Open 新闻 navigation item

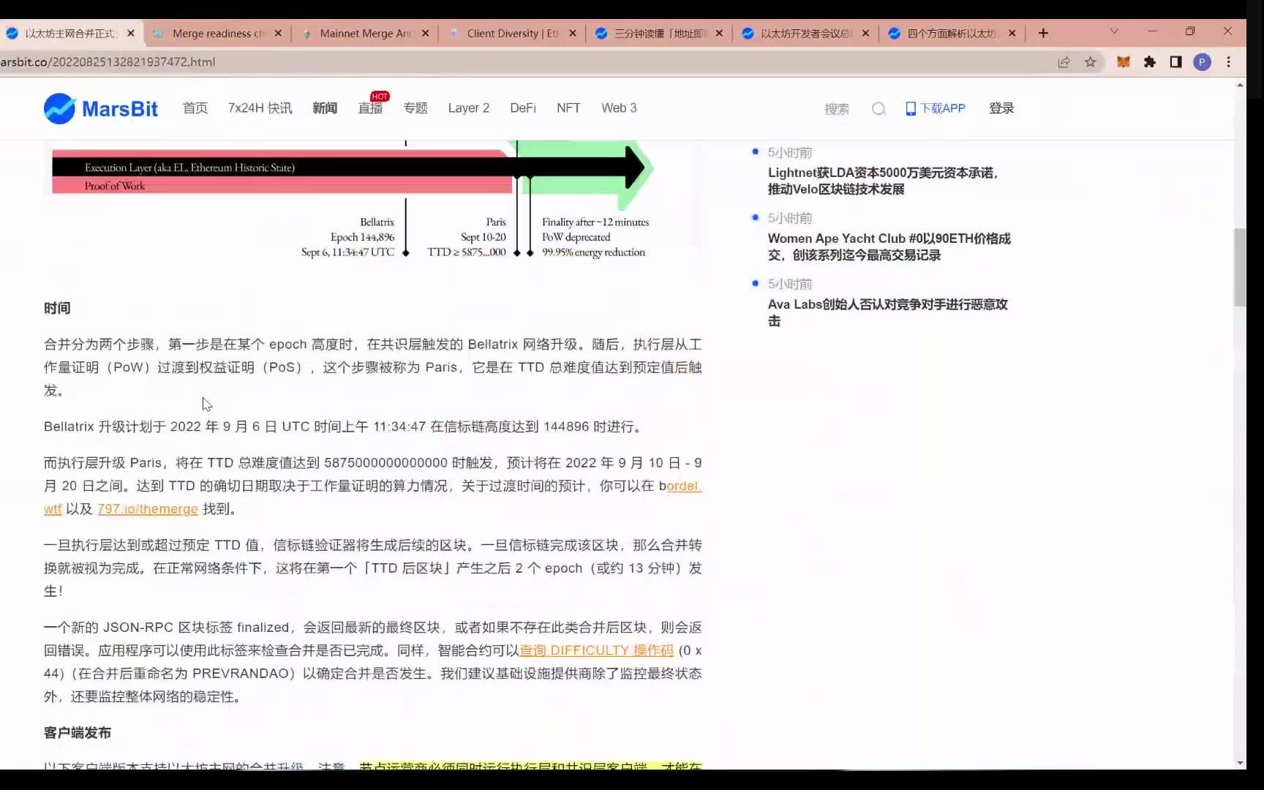pyautogui.click(x=325, y=108)
